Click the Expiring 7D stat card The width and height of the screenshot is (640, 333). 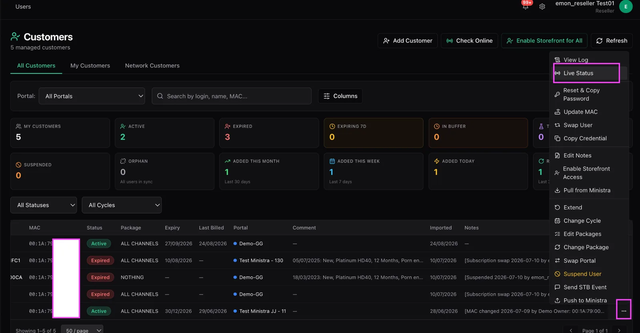click(374, 133)
